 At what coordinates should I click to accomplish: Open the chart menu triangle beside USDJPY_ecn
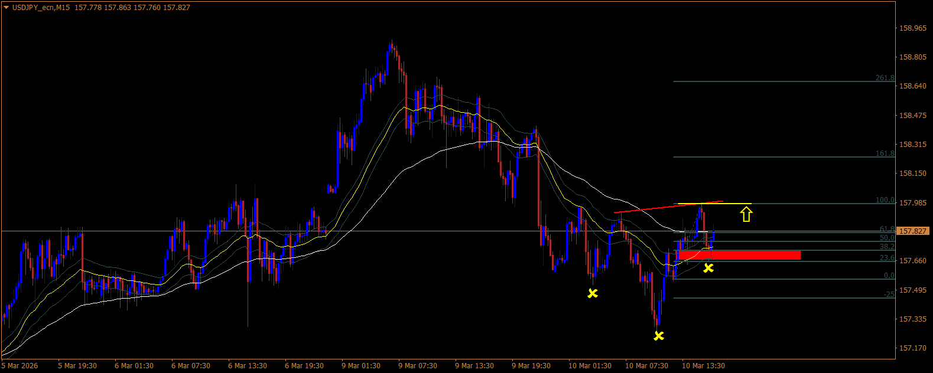[x=6, y=8]
